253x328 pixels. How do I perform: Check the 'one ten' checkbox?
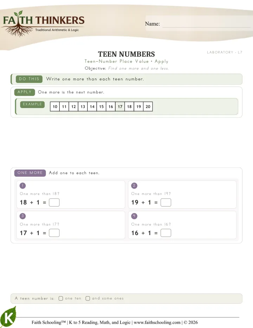click(61, 298)
